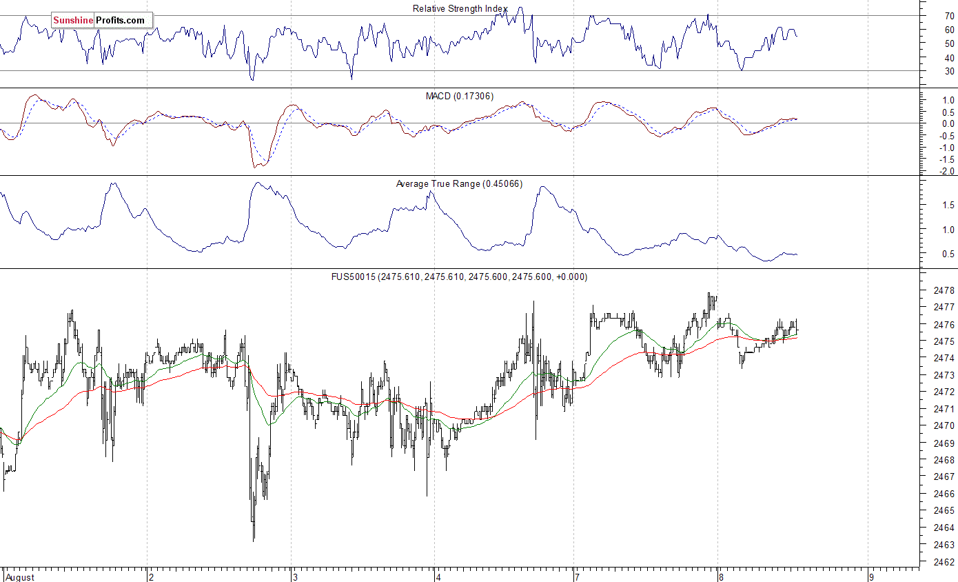
Task: Click the 2470 price axis value
Action: (x=944, y=426)
